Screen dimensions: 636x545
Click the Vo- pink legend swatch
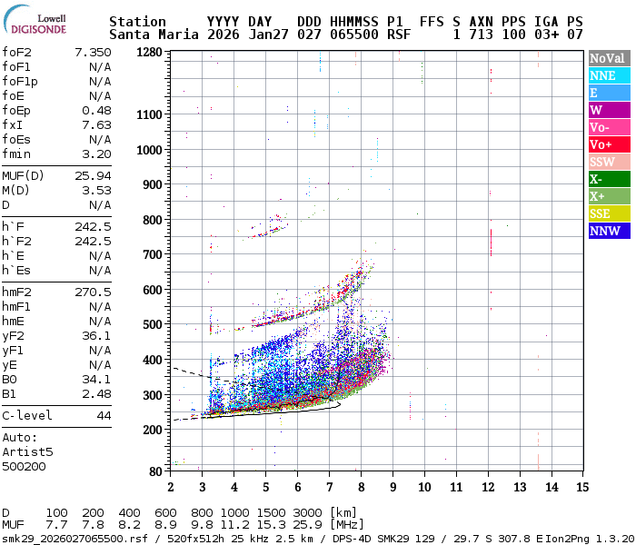(x=608, y=127)
